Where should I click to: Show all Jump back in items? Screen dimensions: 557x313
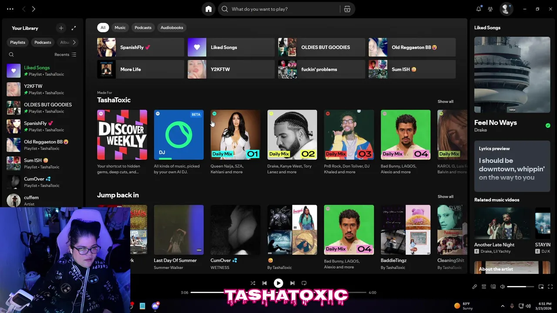445,196
